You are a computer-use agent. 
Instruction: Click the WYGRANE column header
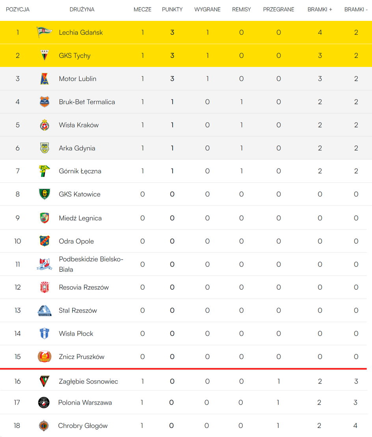pos(207,9)
